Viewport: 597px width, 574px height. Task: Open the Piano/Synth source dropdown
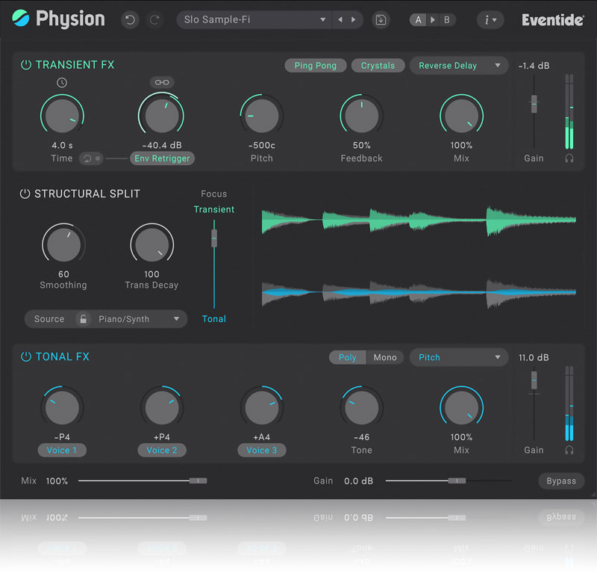139,319
